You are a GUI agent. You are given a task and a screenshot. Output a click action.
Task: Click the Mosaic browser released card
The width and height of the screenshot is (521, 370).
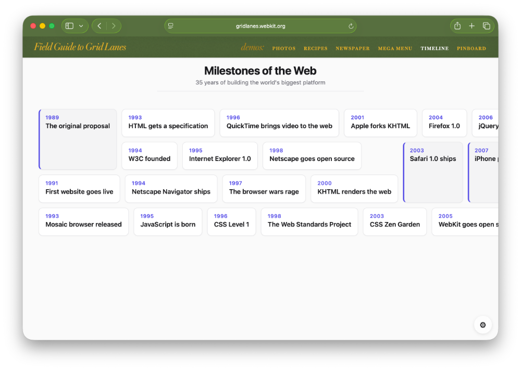(x=84, y=221)
